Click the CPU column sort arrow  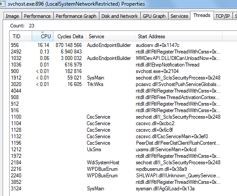coord(43,33)
